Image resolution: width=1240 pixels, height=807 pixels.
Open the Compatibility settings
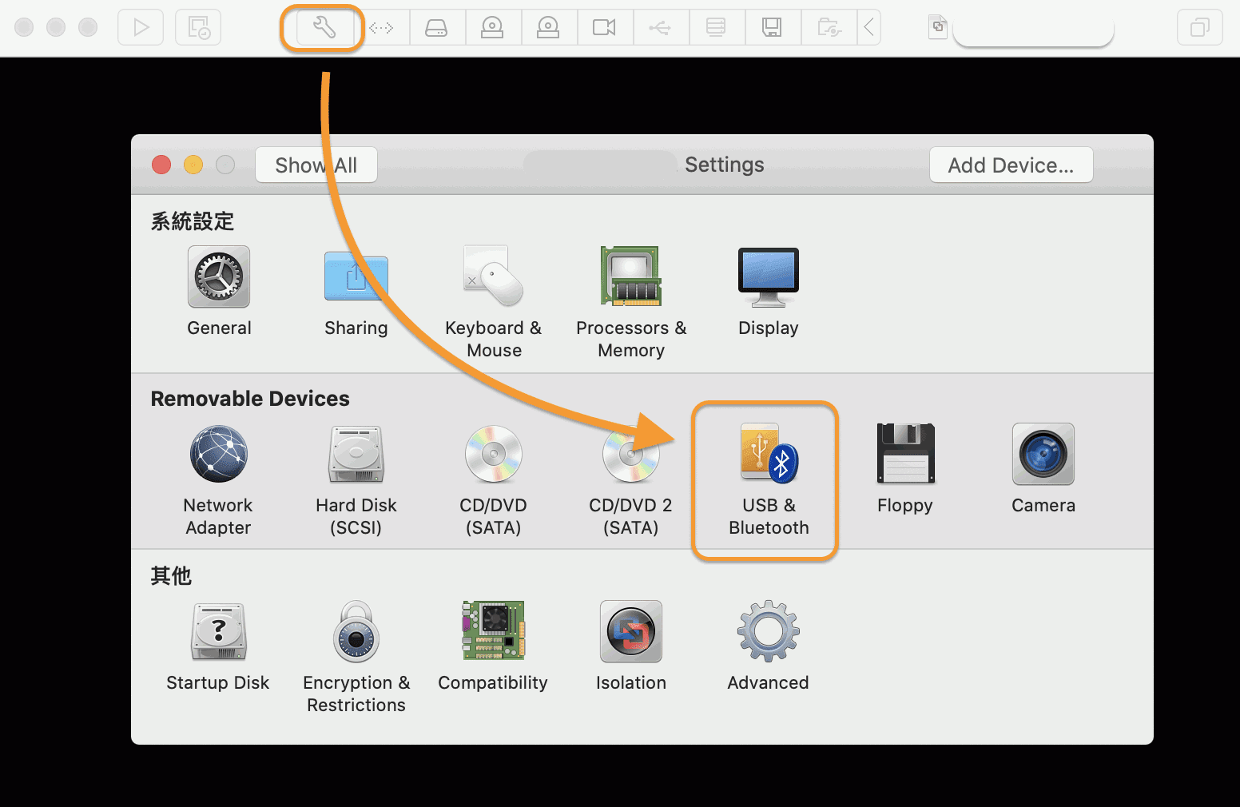492,633
